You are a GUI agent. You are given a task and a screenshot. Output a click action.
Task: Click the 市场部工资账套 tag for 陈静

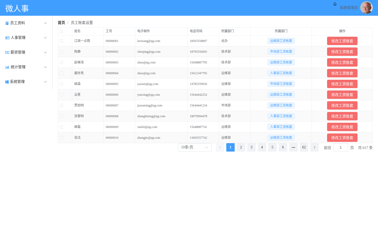pyautogui.click(x=281, y=52)
